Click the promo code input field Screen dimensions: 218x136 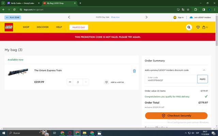click(x=171, y=79)
